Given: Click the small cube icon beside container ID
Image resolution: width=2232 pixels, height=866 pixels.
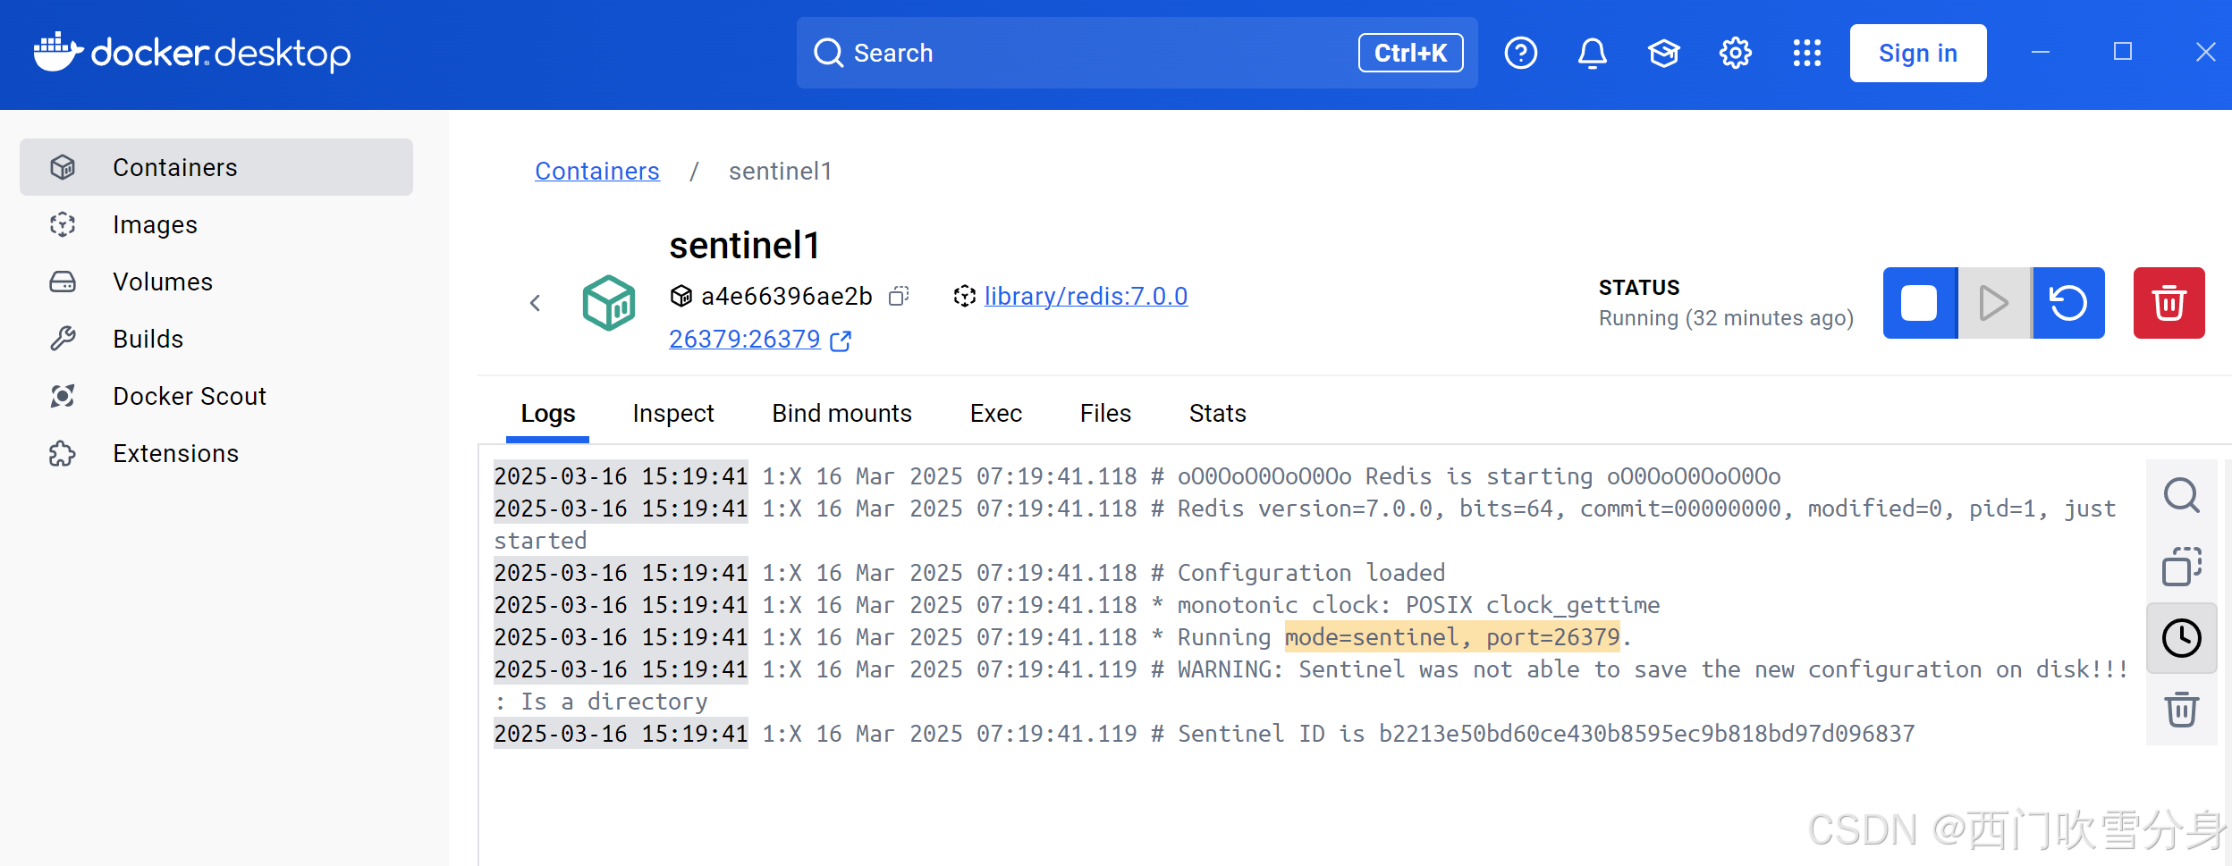Looking at the screenshot, I should [681, 296].
